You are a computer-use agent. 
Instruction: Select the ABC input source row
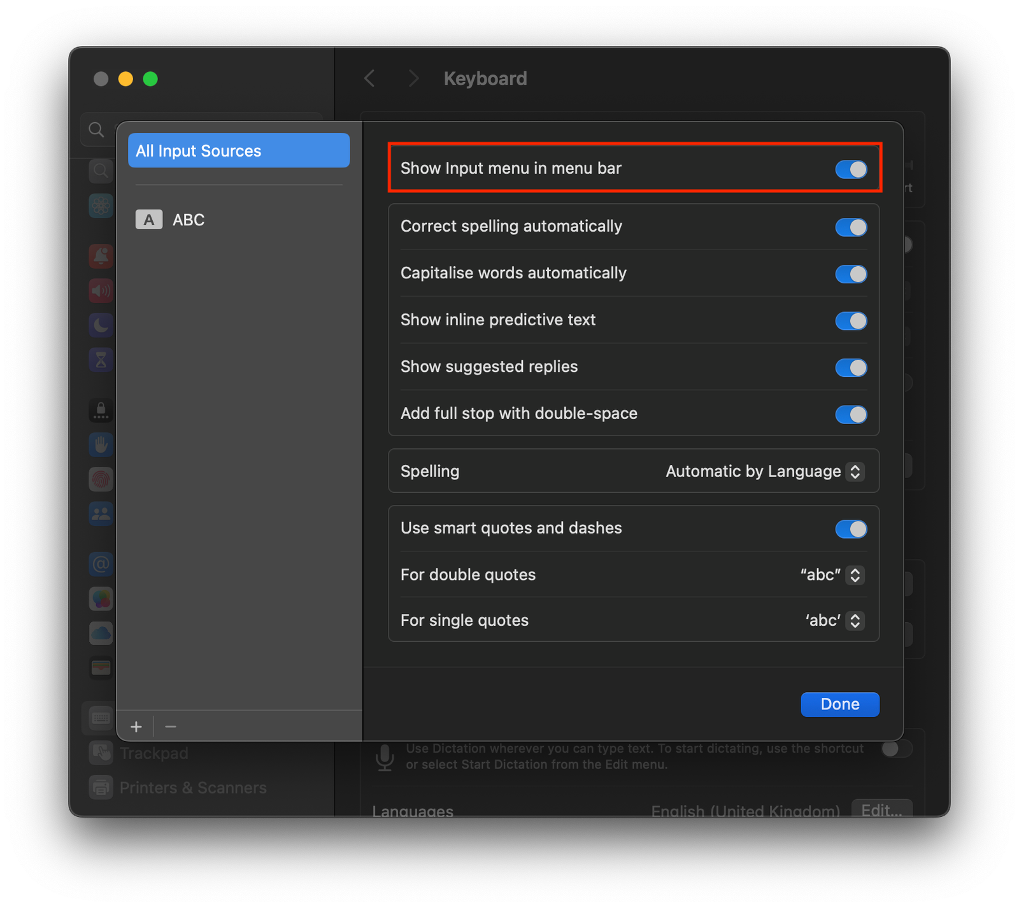239,220
